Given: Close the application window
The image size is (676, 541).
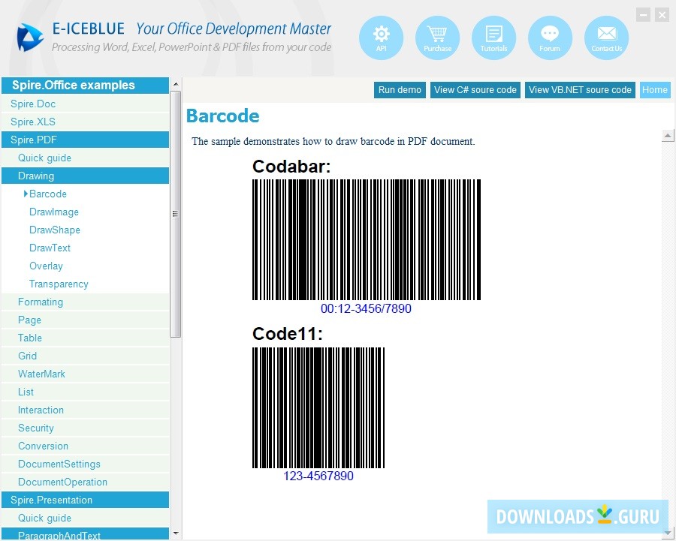Looking at the screenshot, I should [x=662, y=15].
